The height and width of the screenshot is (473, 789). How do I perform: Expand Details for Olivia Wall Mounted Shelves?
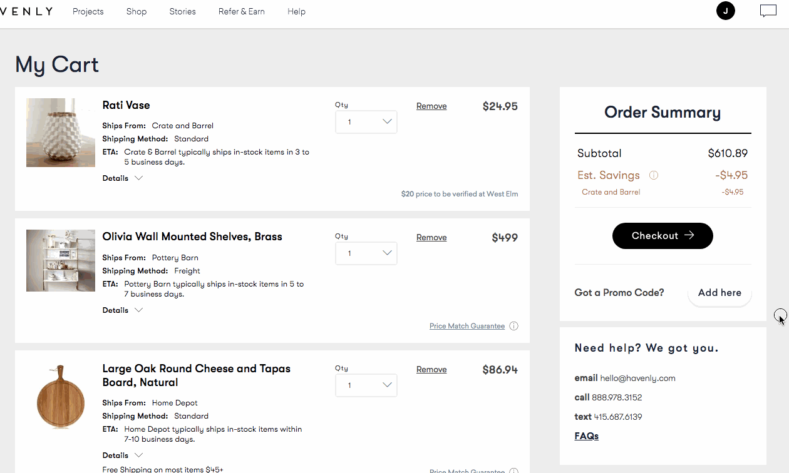[x=123, y=310]
